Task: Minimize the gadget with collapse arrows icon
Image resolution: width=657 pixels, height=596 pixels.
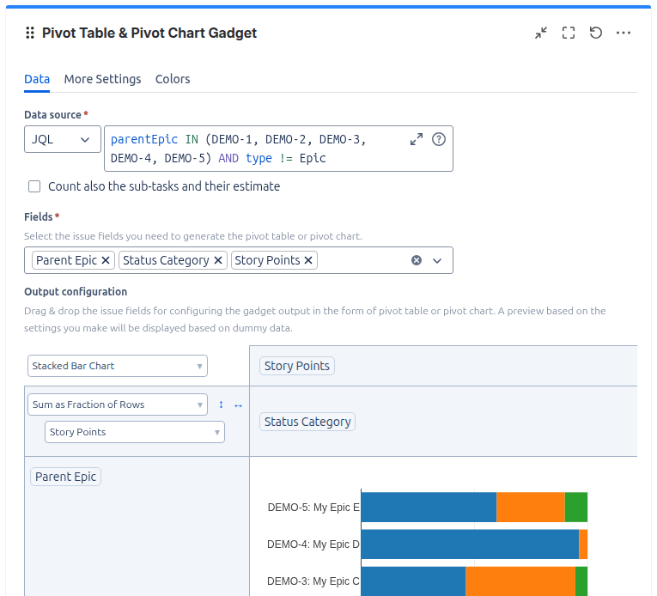Action: 541,33
